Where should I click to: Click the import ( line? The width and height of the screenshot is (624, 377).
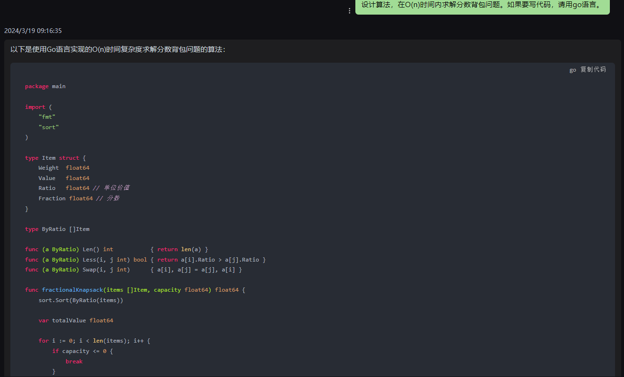coord(39,107)
